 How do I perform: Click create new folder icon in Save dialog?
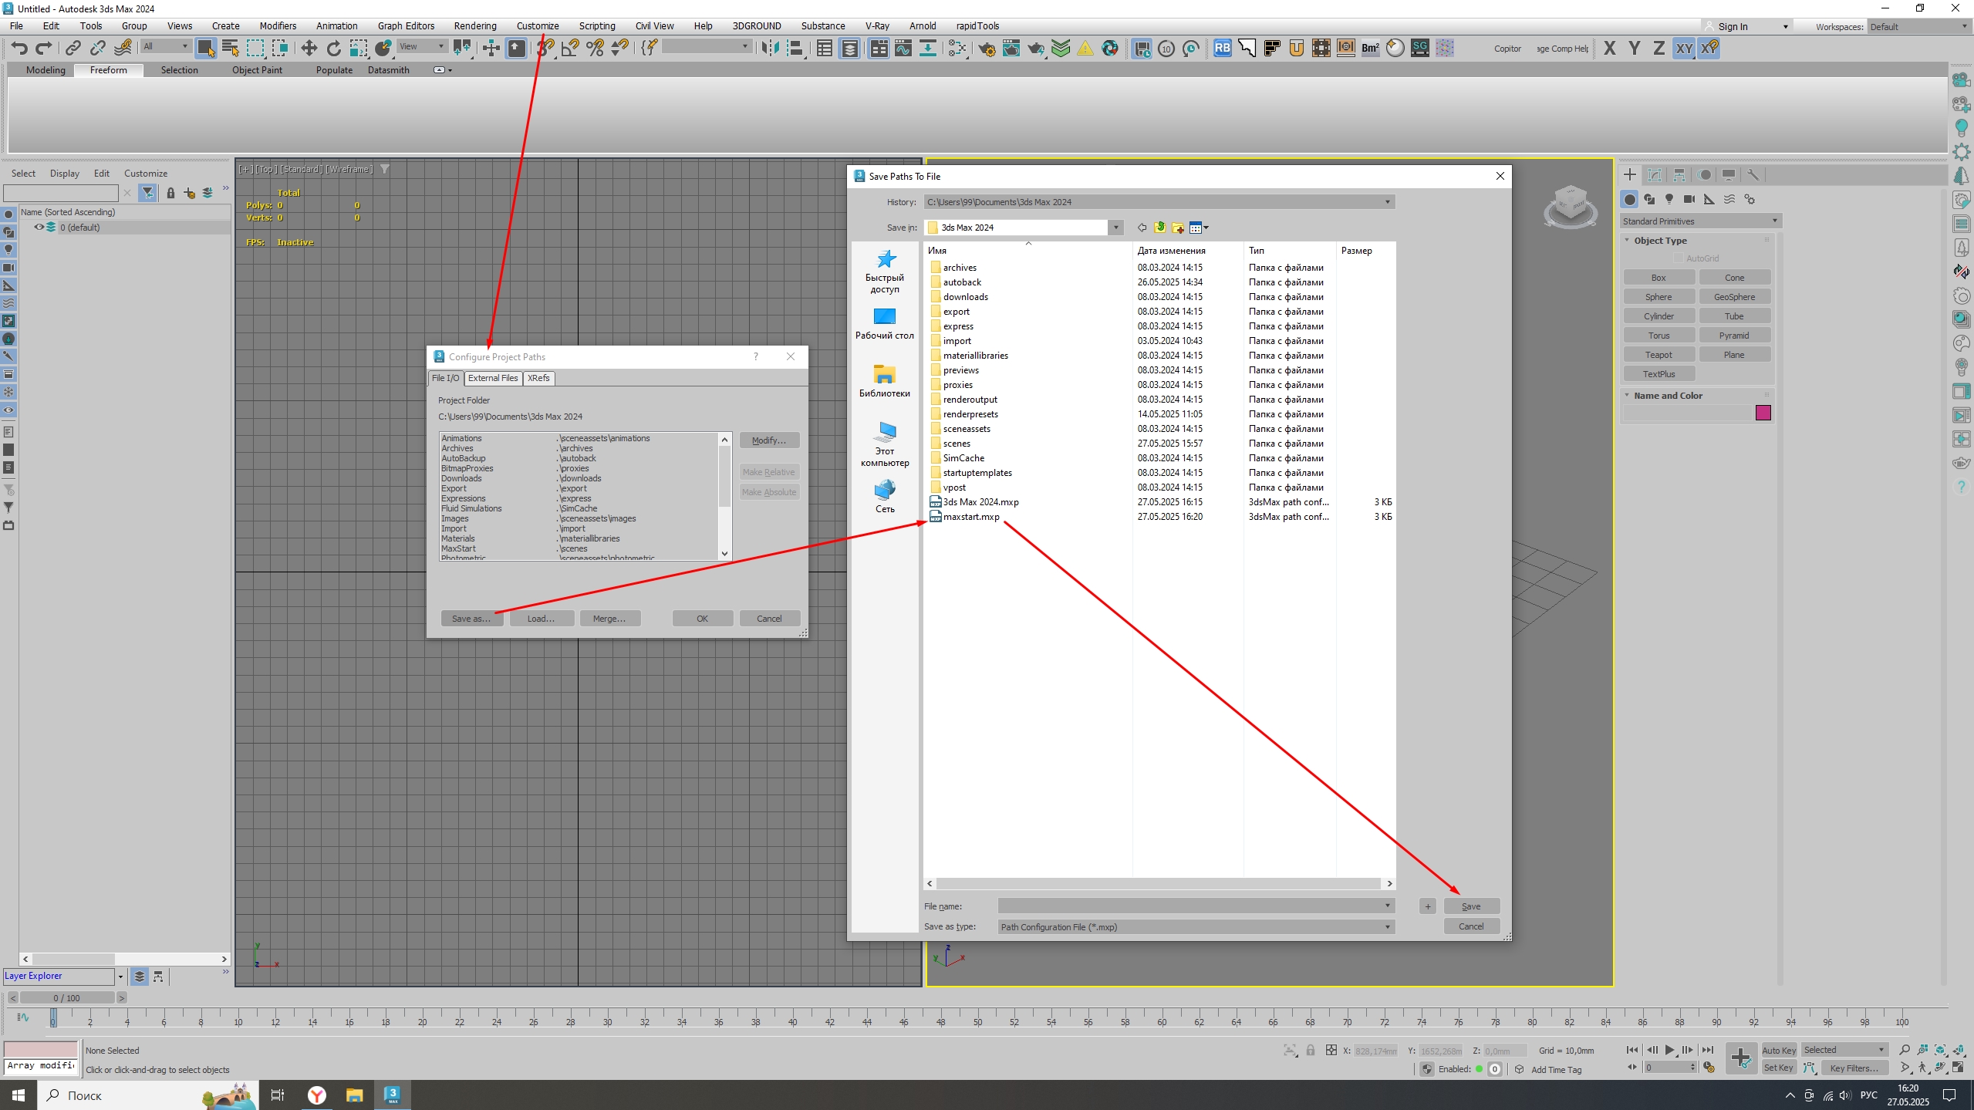[1178, 228]
